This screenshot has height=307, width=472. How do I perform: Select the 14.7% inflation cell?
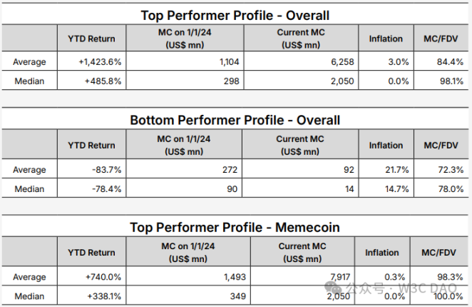pyautogui.click(x=394, y=188)
